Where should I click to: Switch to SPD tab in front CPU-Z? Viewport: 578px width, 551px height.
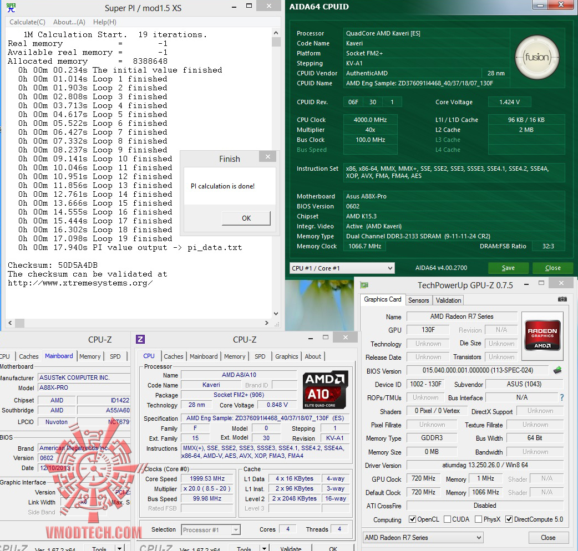tap(260, 356)
